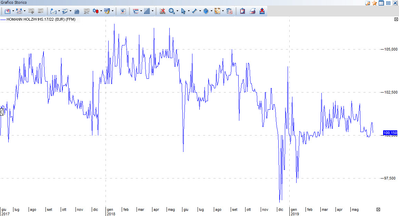Select the arrow pointer cursor tool
The height and width of the screenshot is (216, 399).
coord(183,11)
